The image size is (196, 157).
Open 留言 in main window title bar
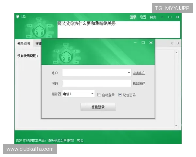pyautogui.click(x=153, y=17)
